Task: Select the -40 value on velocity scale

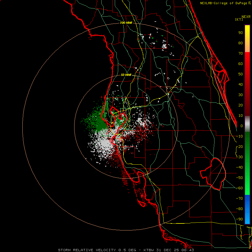Action: pyautogui.click(x=239, y=167)
